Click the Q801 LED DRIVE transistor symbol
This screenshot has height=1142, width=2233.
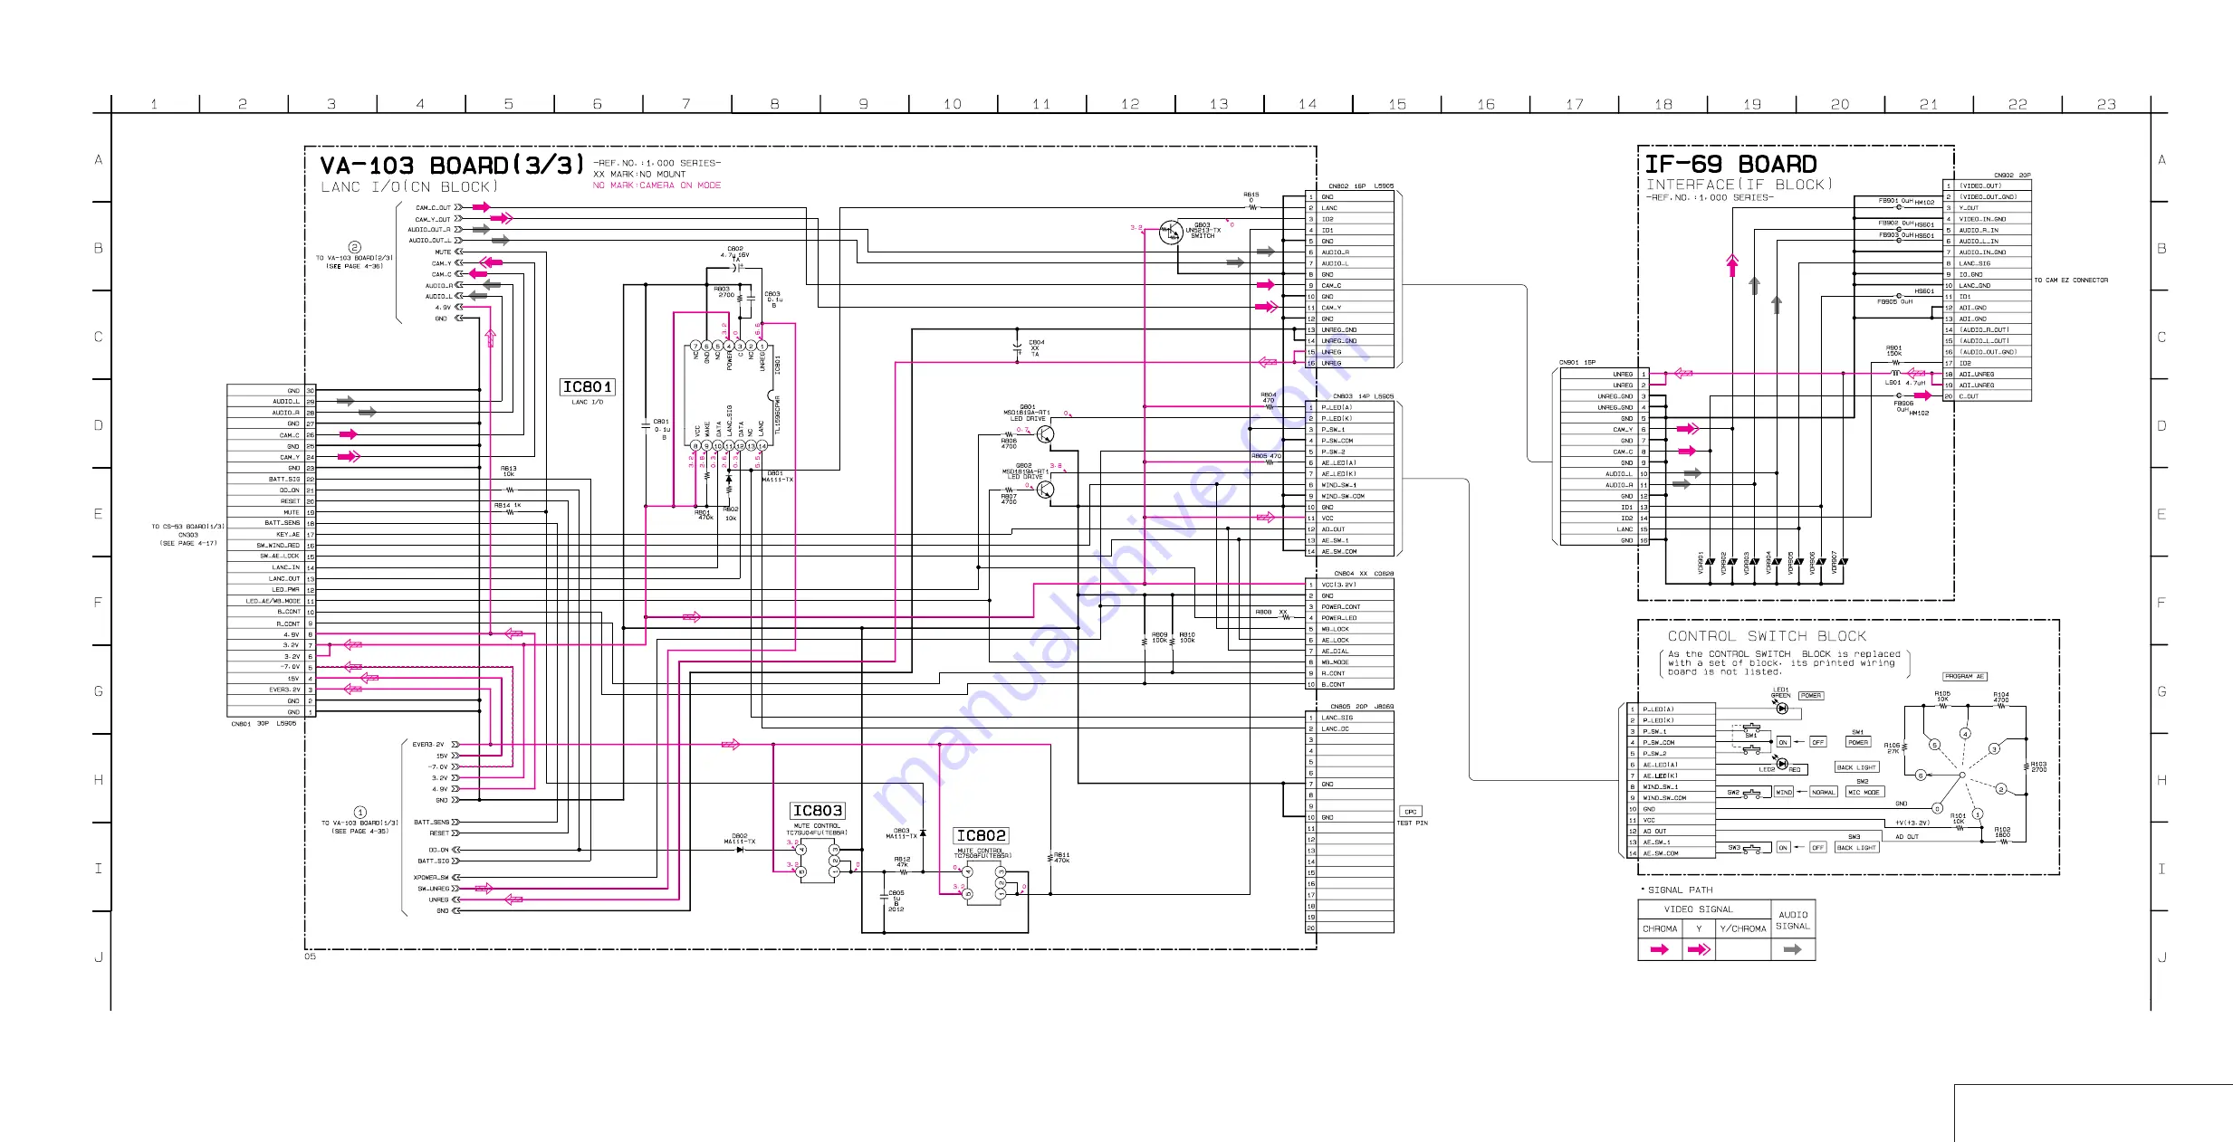click(x=1045, y=434)
